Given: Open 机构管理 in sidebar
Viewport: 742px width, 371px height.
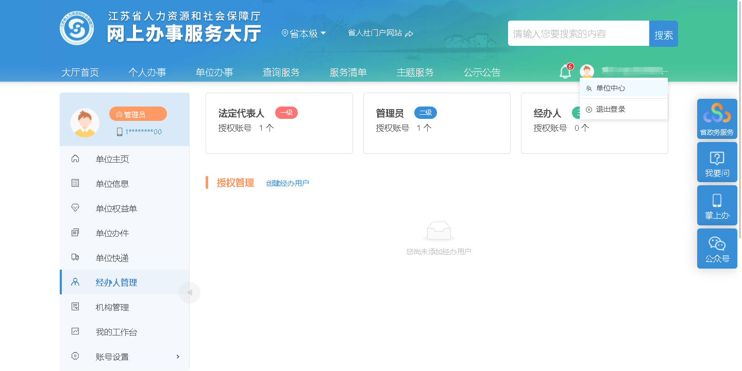Looking at the screenshot, I should [x=112, y=307].
